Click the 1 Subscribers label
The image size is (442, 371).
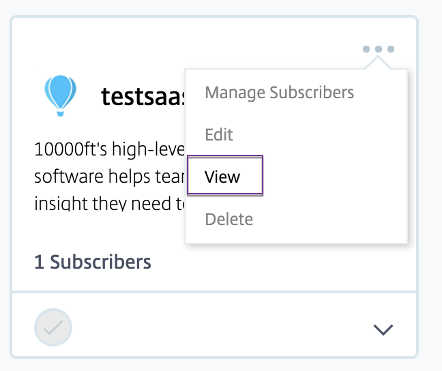click(93, 262)
